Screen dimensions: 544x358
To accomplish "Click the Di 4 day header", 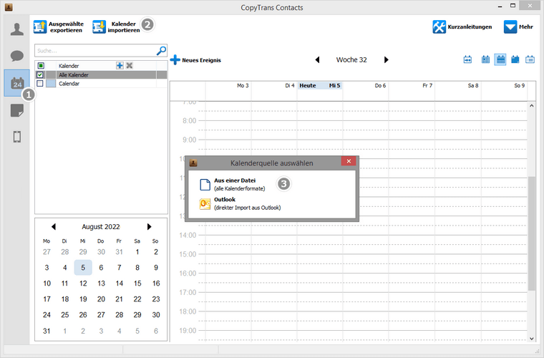I will point(290,85).
